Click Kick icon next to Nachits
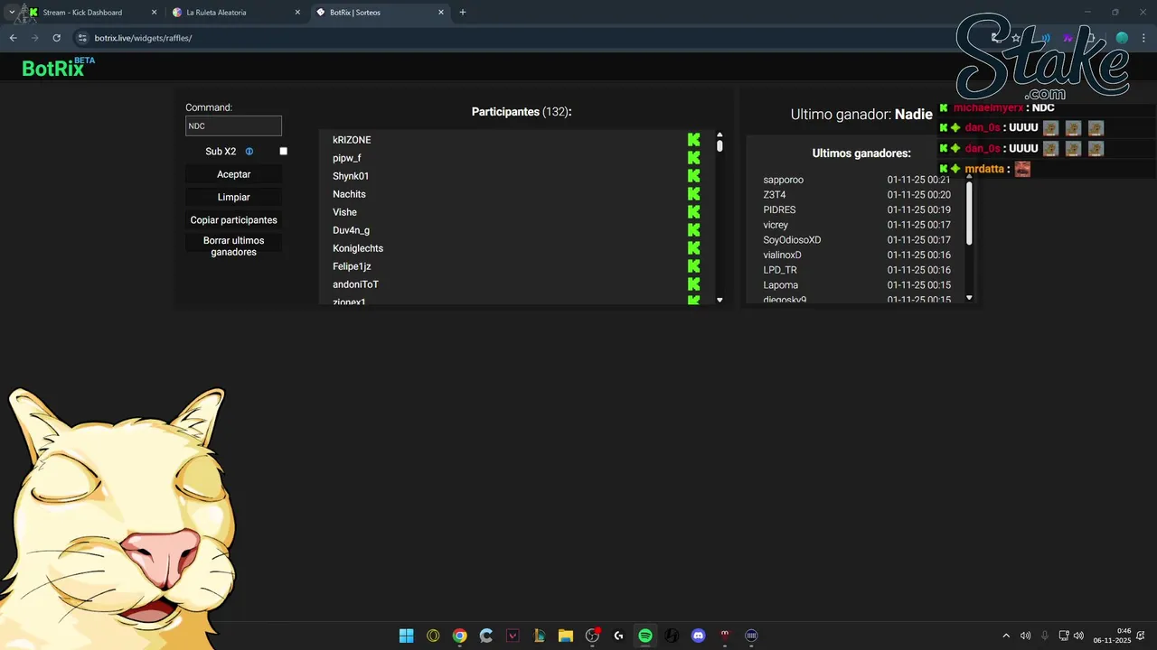 coord(693,194)
